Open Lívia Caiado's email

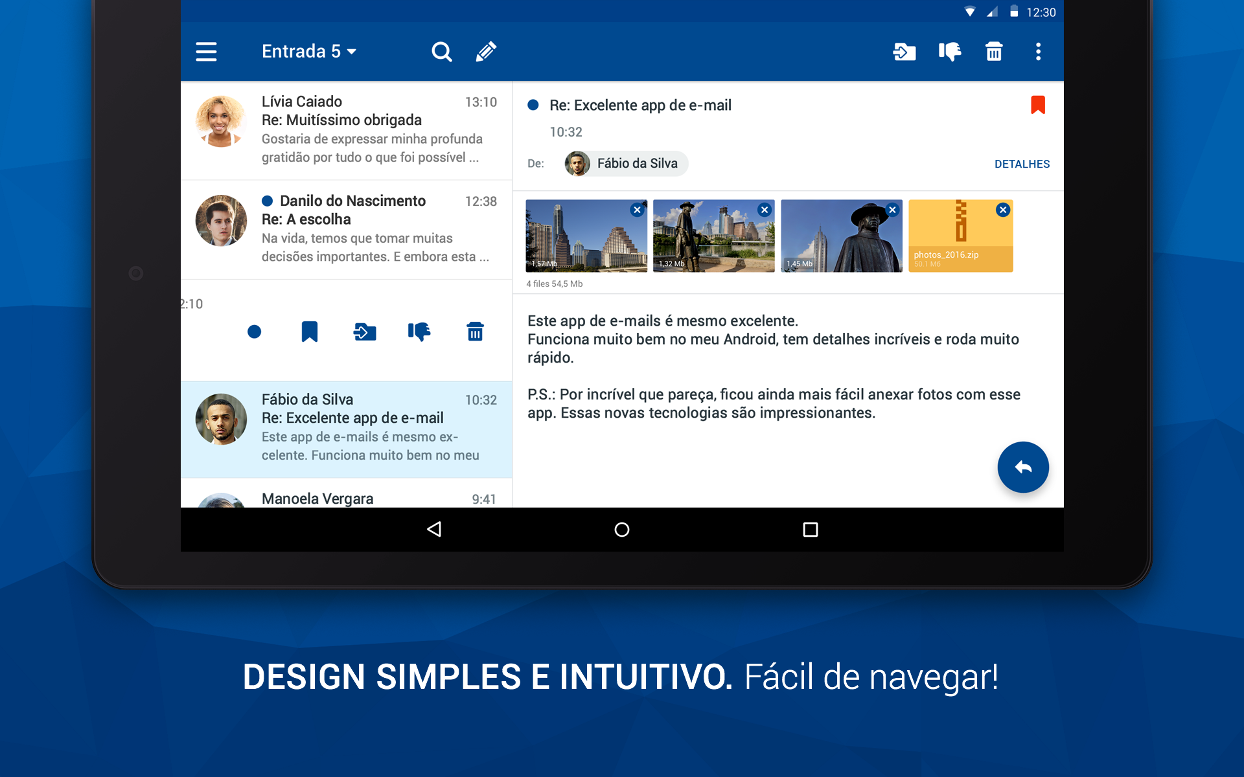pos(347,130)
